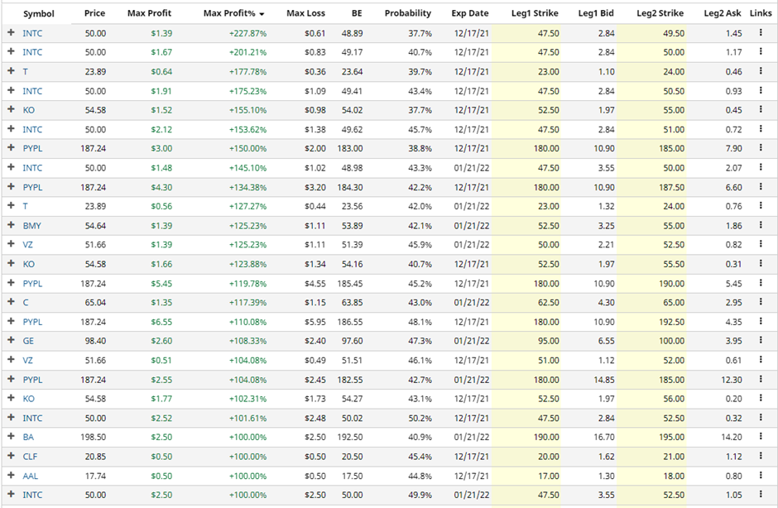
Task: Open links menu for INTC row with +153.62%
Action: pos(760,129)
